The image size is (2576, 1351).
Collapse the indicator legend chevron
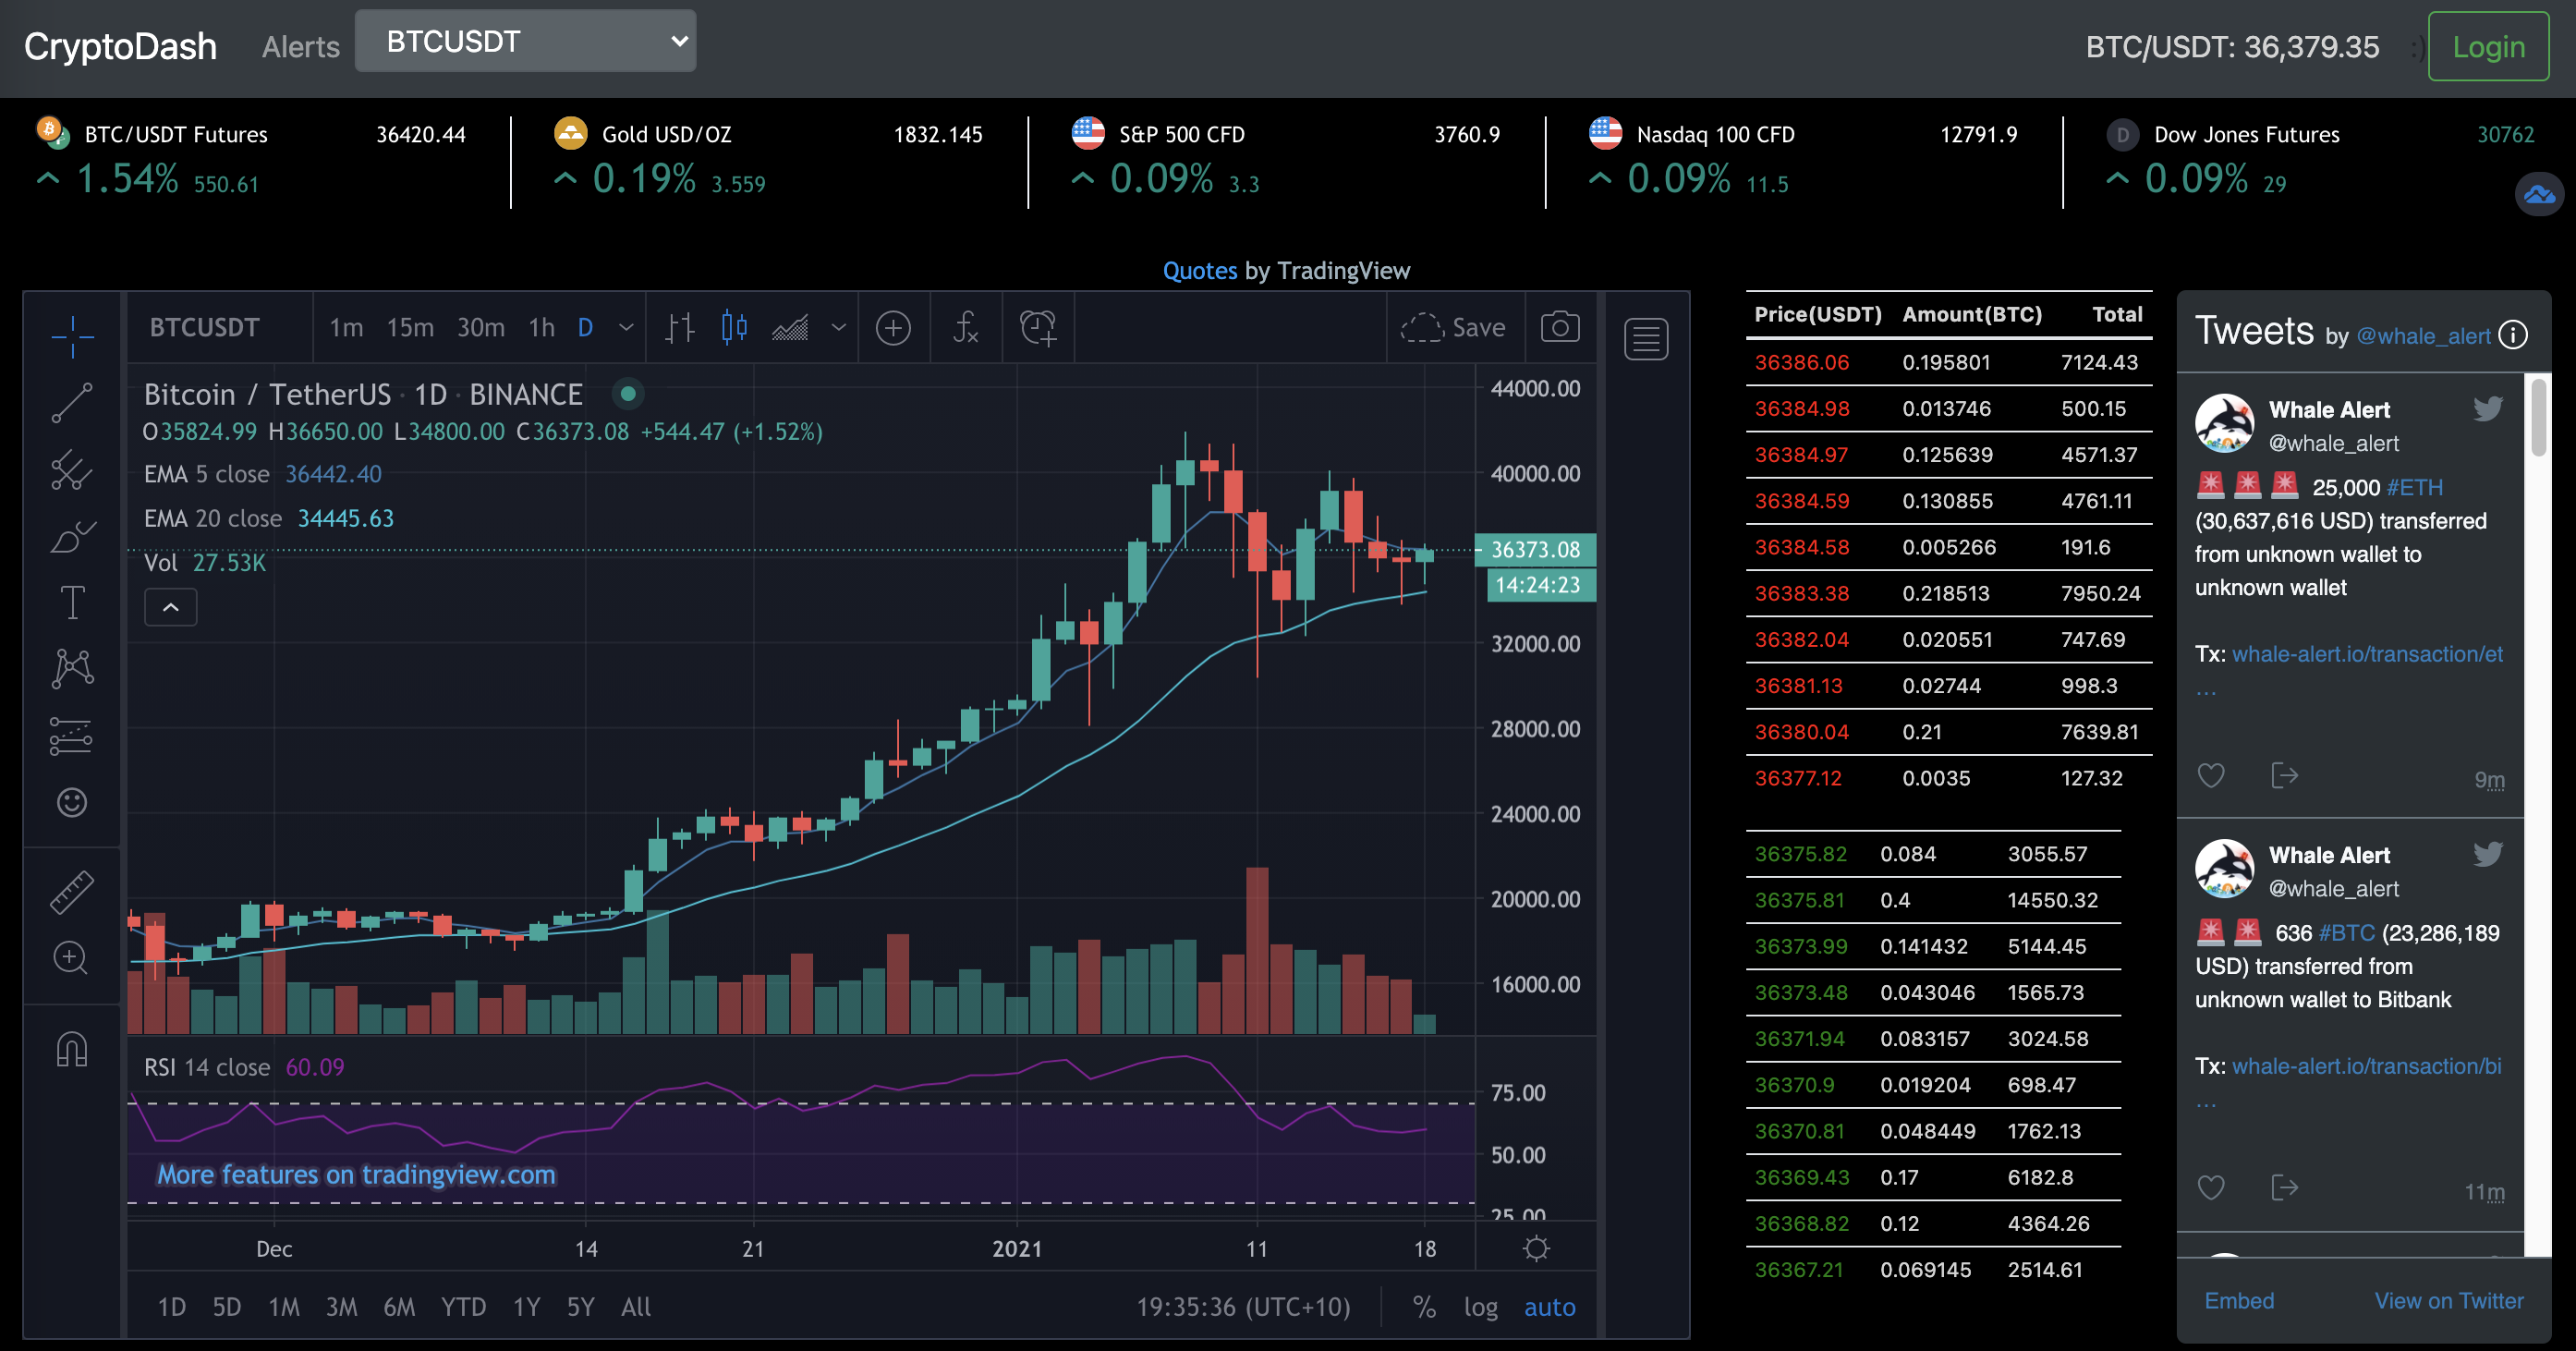pyautogui.click(x=171, y=607)
